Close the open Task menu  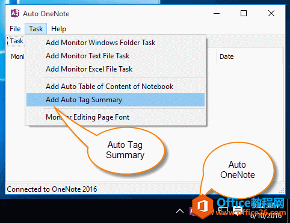coord(36,29)
